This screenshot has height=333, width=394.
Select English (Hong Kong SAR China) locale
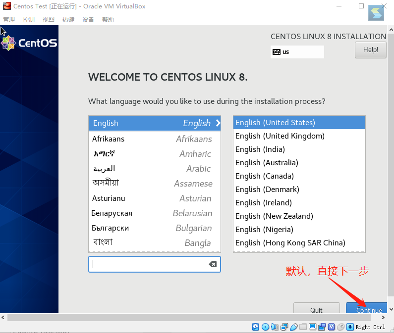299,242
